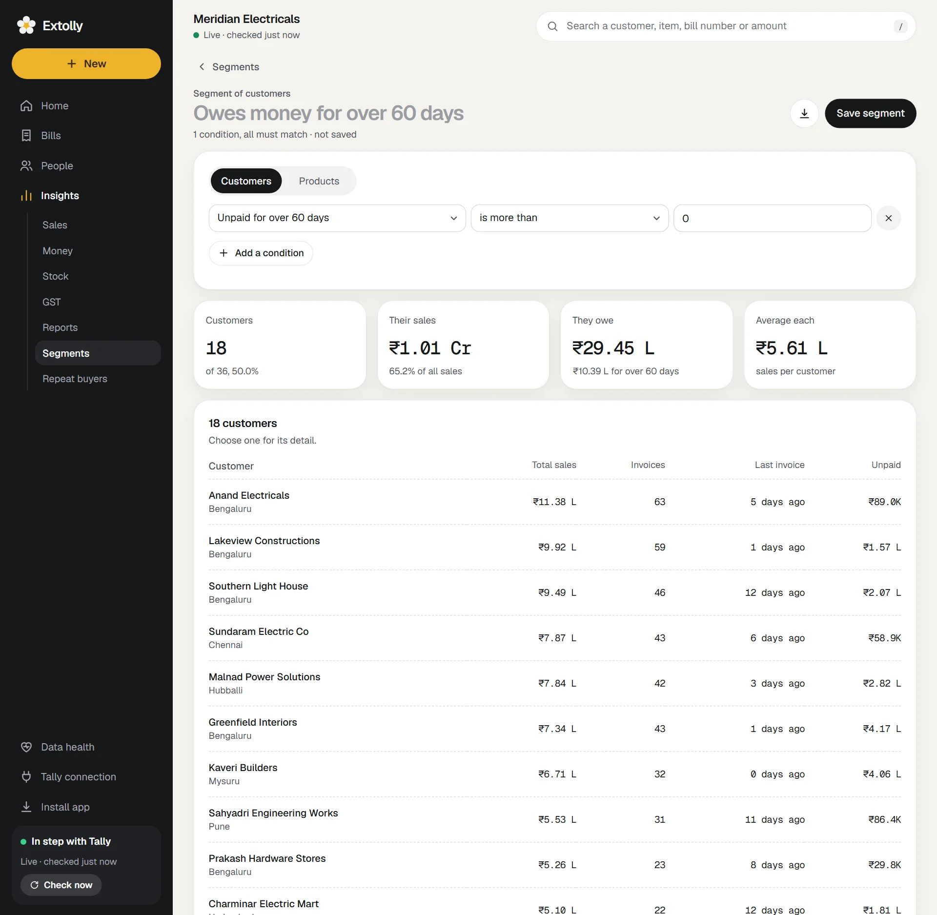Remove the condition with the X button
The height and width of the screenshot is (915, 937).
(889, 218)
